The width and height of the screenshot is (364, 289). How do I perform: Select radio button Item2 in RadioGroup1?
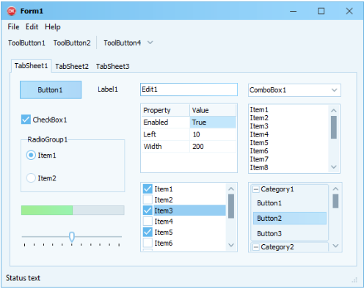pyautogui.click(x=31, y=178)
